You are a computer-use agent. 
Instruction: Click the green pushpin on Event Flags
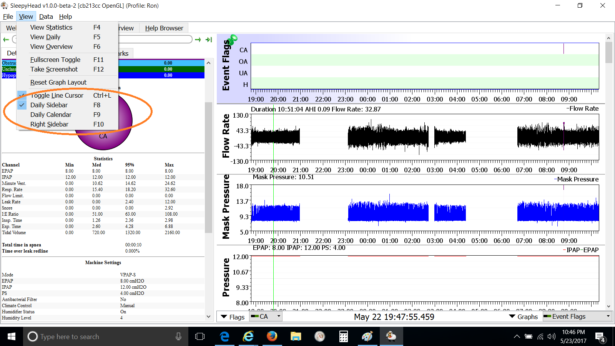(232, 39)
